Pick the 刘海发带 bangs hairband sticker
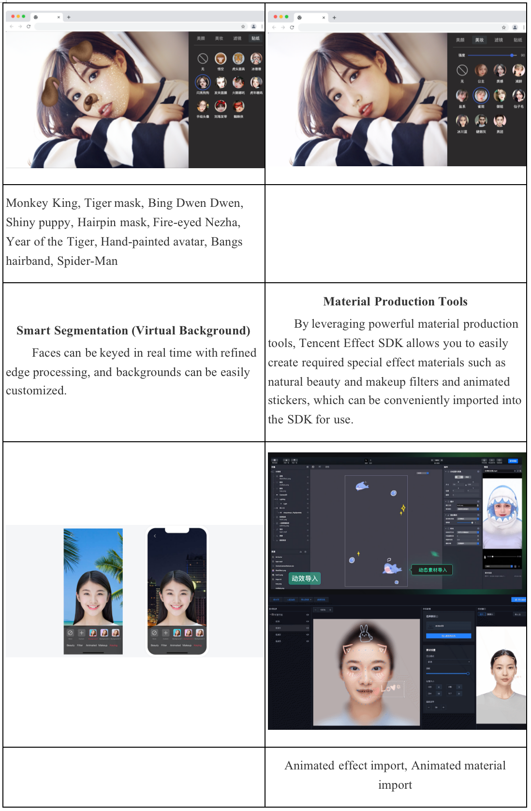531x811 pixels. click(x=221, y=106)
